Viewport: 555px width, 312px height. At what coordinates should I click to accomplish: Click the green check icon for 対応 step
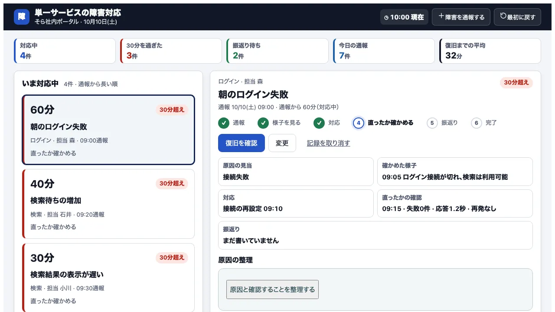coord(319,123)
